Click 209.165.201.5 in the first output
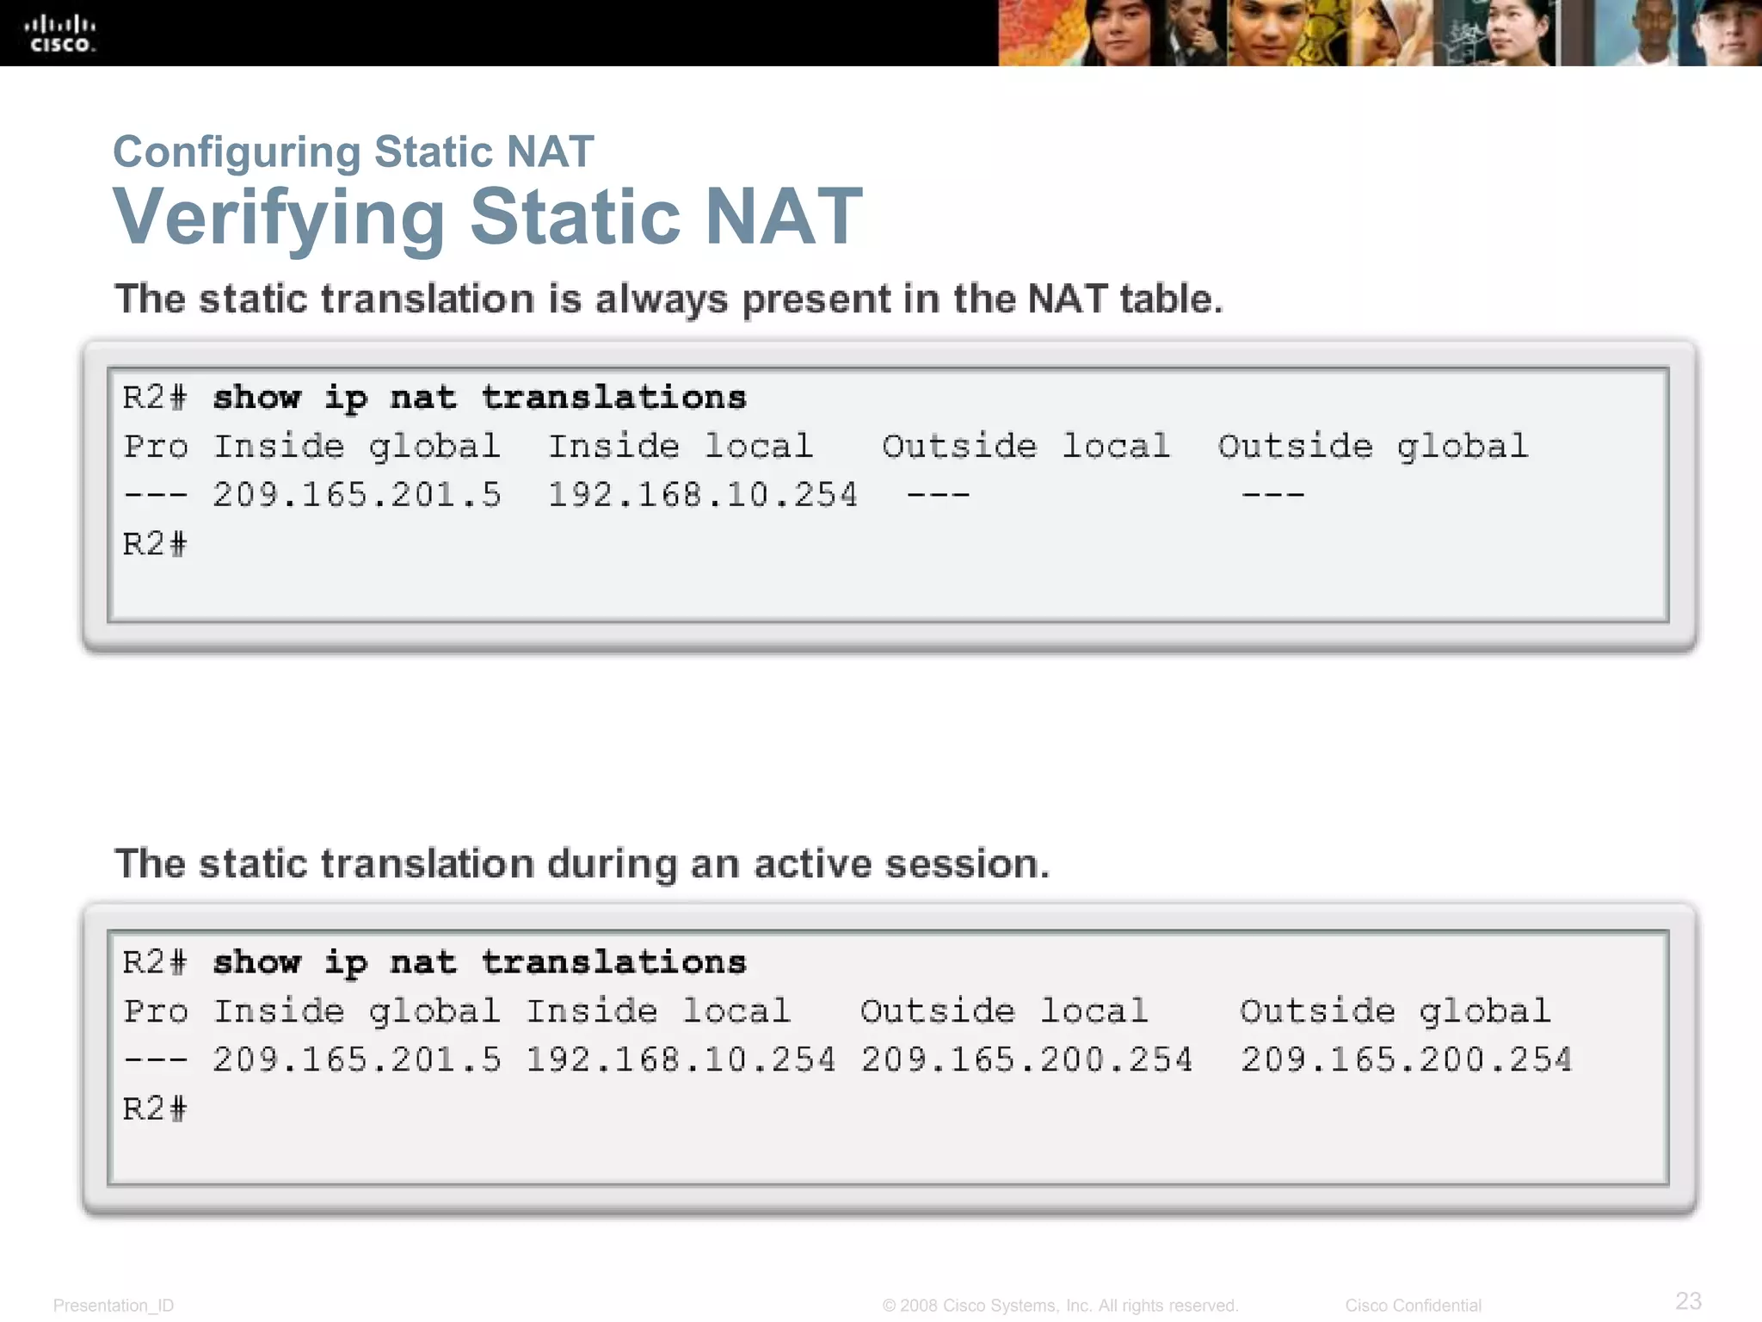Viewport: 1762px width, 1322px height. point(357,495)
